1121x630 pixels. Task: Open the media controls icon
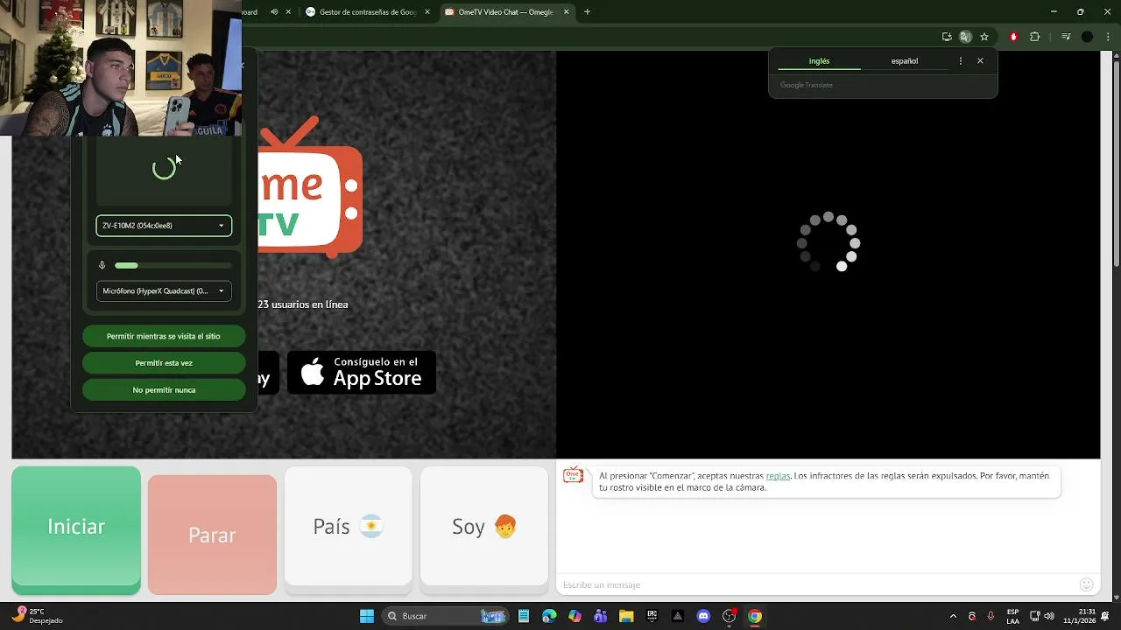1066,37
